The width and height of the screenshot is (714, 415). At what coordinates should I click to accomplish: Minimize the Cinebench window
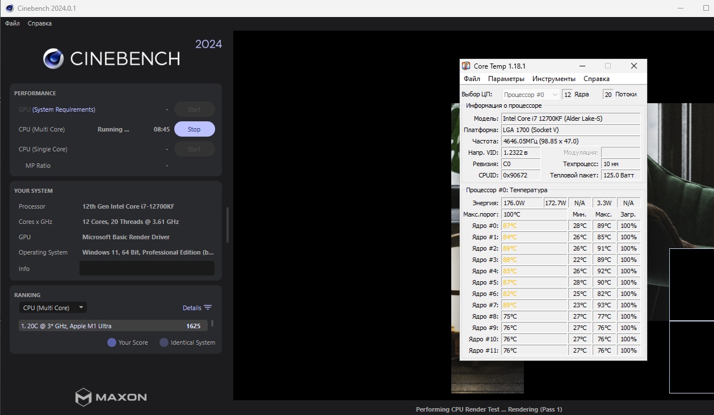click(681, 9)
